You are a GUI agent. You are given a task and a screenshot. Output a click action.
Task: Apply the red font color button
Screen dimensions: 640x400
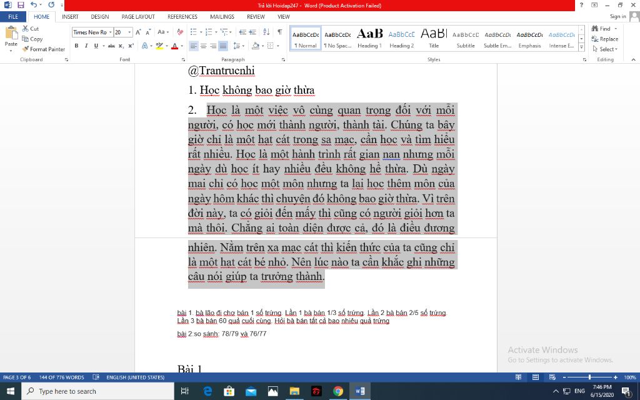click(175, 46)
